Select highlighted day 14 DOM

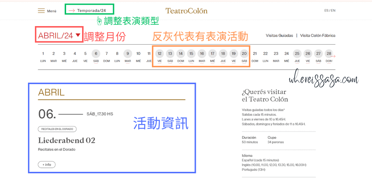[181, 57]
